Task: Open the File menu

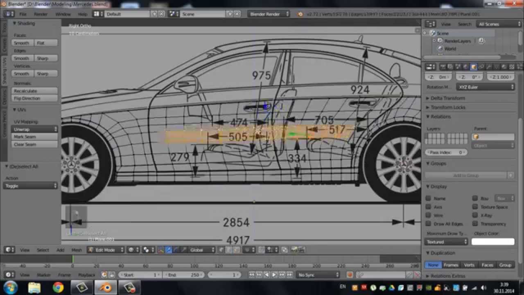Action: coord(23,14)
